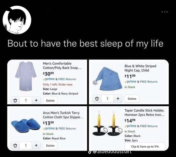Click trash icon for the nightgown item
Image resolution: width=176 pixels, height=157 pixels.
click(x=15, y=100)
